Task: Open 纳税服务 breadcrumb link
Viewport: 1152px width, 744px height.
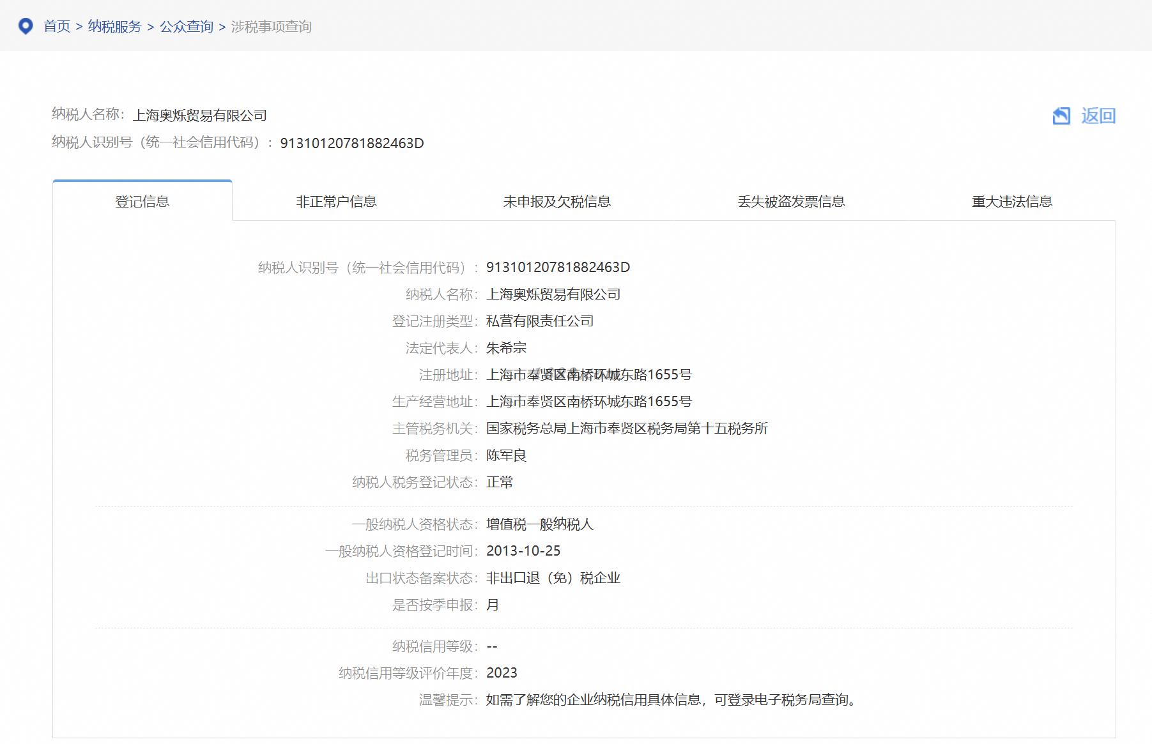Action: [115, 26]
